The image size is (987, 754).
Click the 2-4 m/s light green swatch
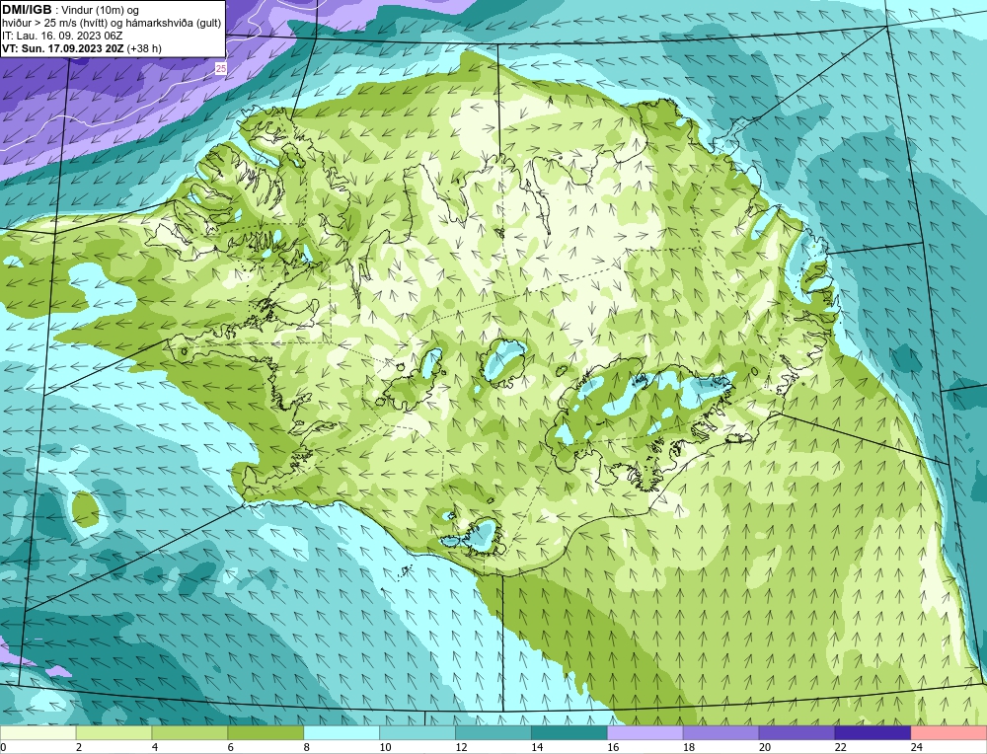(x=114, y=733)
